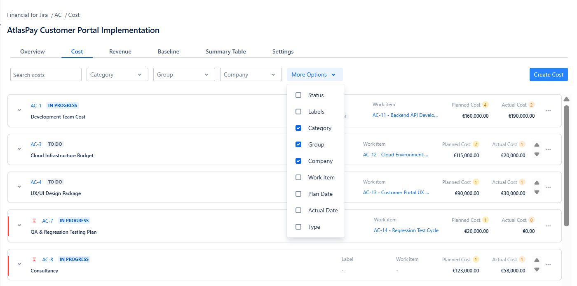Screen dimensions: 577x286
Task: Click the Actual Cost count badge for AC-3
Action: (522, 144)
